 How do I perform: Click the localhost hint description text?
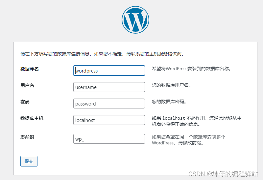197,121
